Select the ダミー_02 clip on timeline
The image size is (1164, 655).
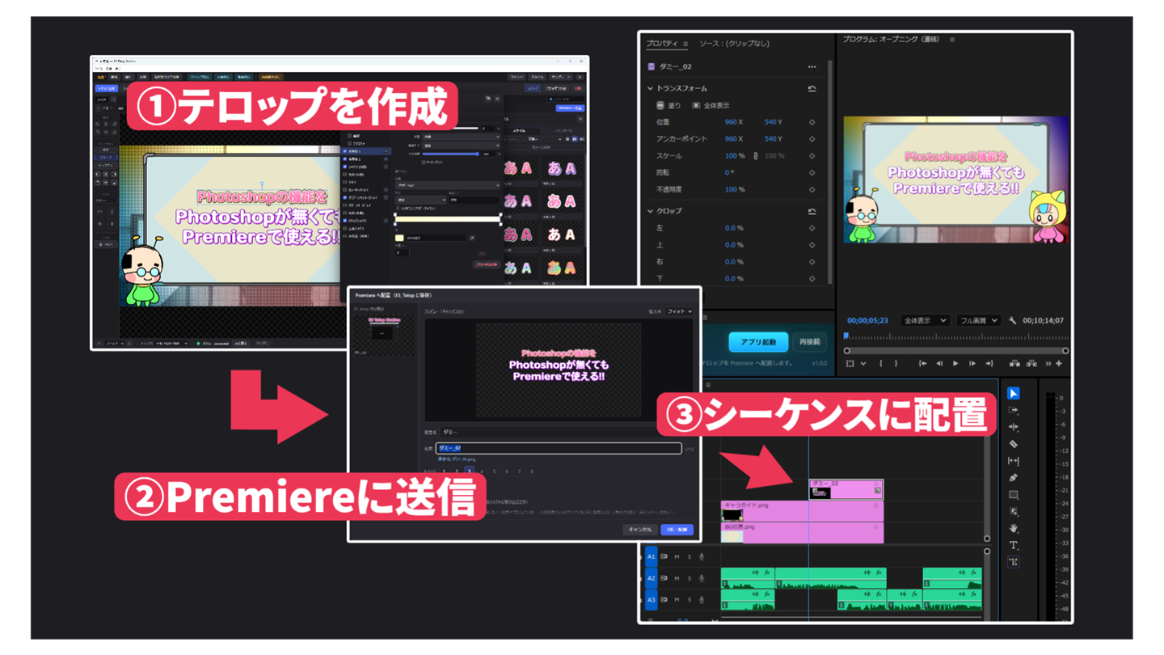point(846,489)
